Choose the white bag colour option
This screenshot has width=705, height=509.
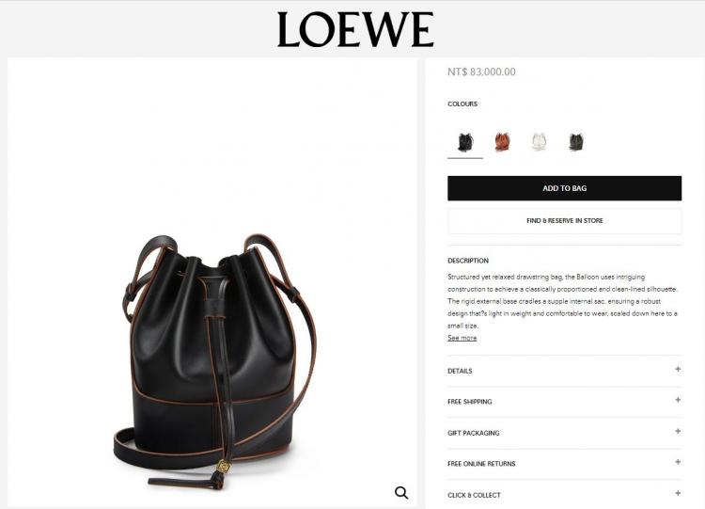[540, 141]
